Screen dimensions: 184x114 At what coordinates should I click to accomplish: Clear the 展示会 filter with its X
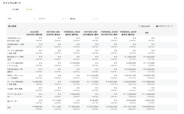(x=94, y=19)
